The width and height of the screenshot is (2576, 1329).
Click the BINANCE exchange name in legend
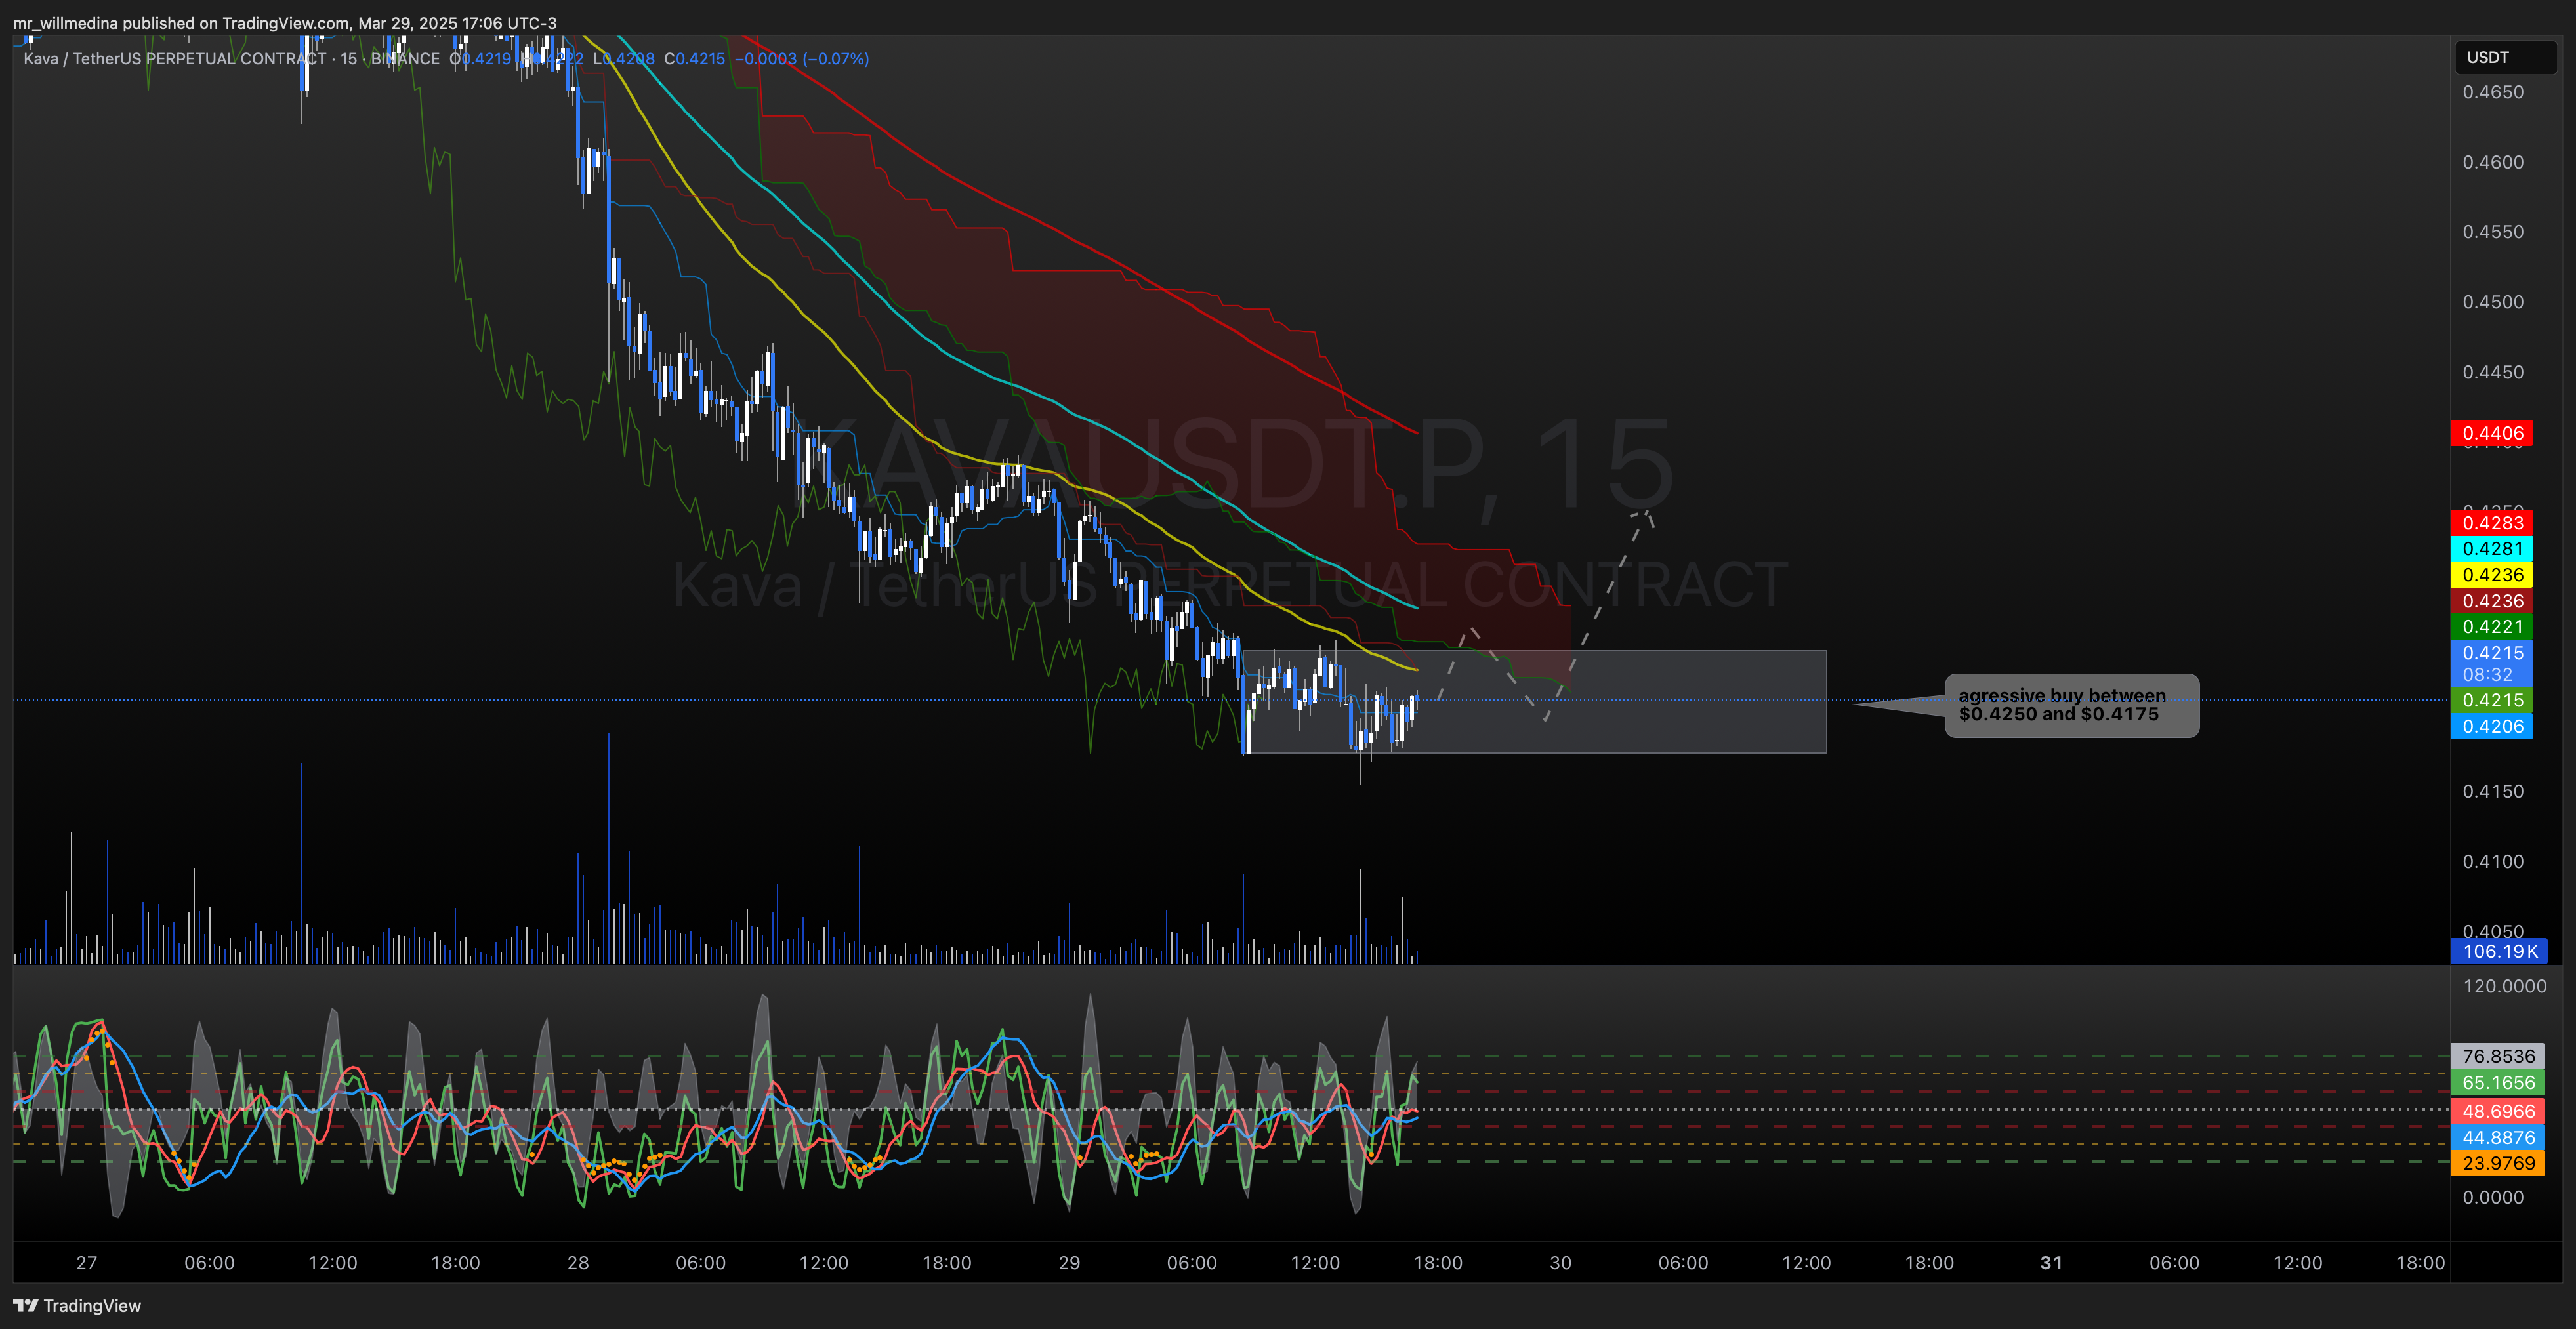point(405,59)
